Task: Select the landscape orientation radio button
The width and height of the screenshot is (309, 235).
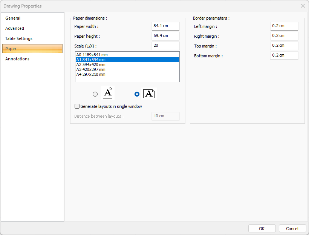Action: coord(137,94)
